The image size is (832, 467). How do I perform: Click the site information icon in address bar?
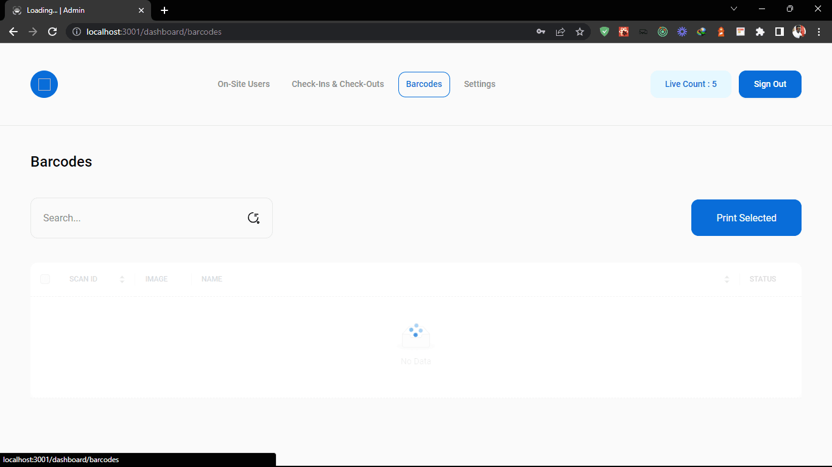(77, 32)
